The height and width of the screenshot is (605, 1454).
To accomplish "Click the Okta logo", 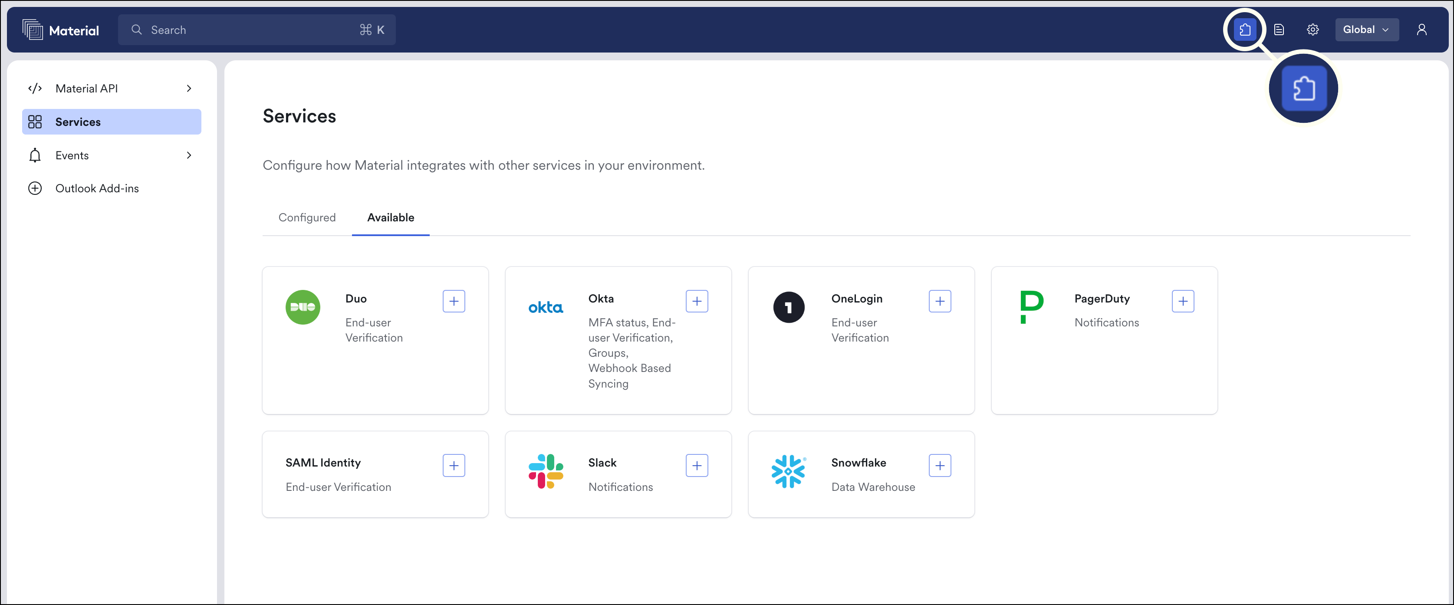I will 546,308.
